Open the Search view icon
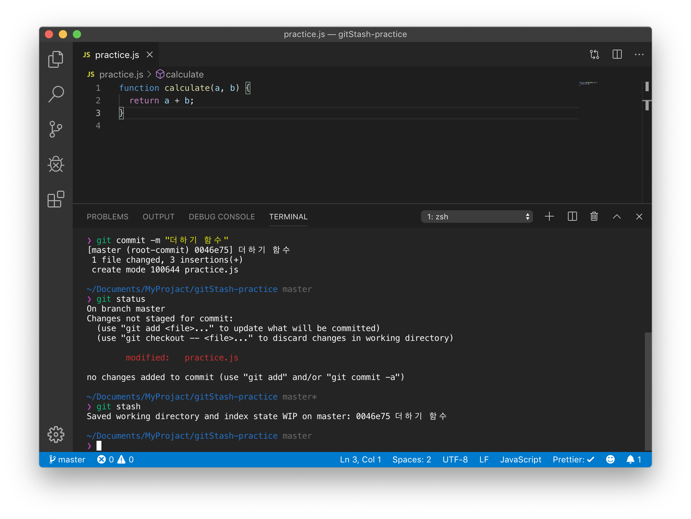This screenshot has width=691, height=519. (56, 94)
